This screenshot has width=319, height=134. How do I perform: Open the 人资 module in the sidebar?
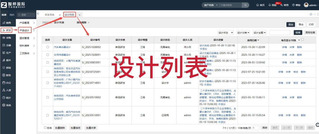(x=7, y=90)
